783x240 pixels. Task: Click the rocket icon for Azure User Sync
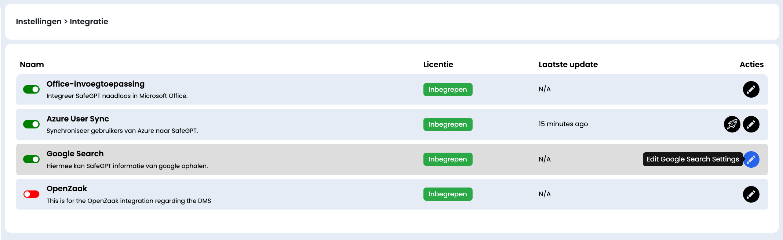[x=732, y=124]
